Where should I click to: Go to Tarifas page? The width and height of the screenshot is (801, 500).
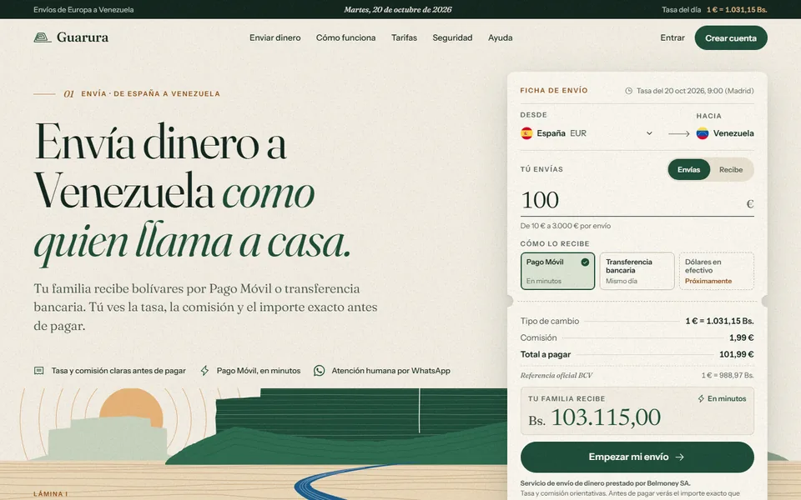(404, 37)
